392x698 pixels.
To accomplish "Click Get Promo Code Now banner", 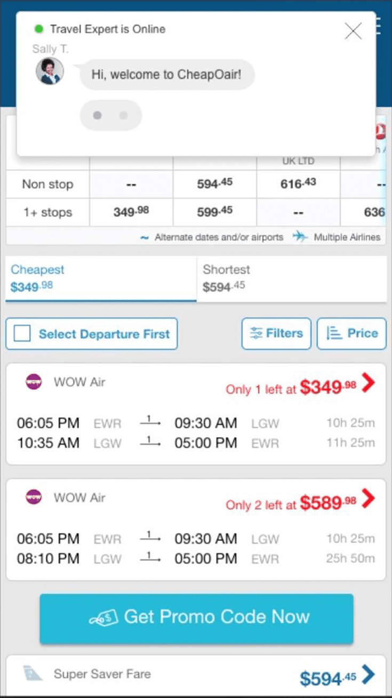I will pos(196,619).
